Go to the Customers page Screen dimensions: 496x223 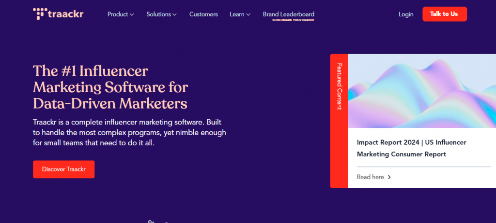click(x=203, y=14)
